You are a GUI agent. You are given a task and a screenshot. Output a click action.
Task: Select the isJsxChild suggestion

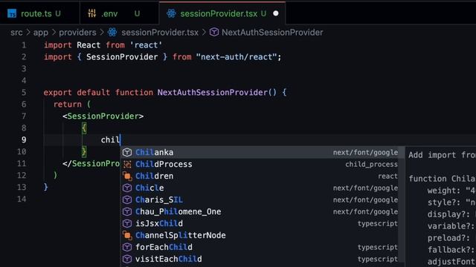click(x=263, y=223)
